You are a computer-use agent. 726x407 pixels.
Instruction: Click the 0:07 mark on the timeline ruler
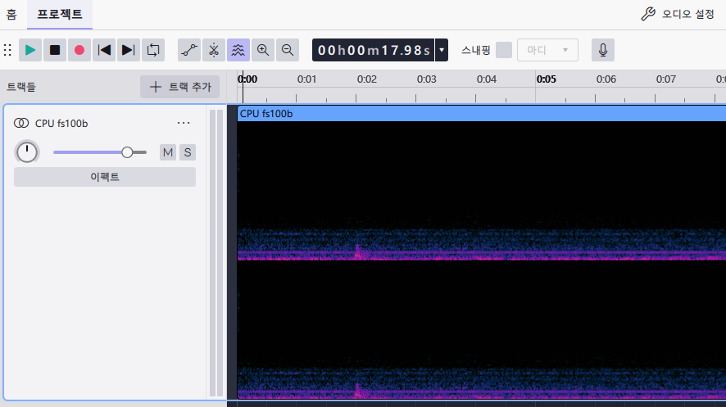pyautogui.click(x=666, y=79)
